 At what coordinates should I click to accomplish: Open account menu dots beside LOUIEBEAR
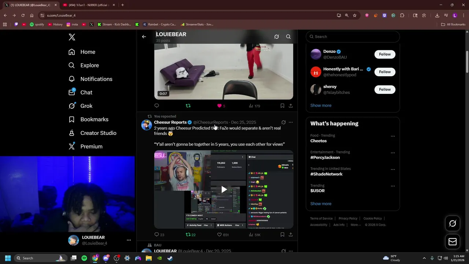129,240
